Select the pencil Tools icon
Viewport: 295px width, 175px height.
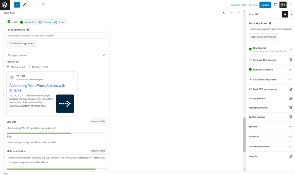24,5
